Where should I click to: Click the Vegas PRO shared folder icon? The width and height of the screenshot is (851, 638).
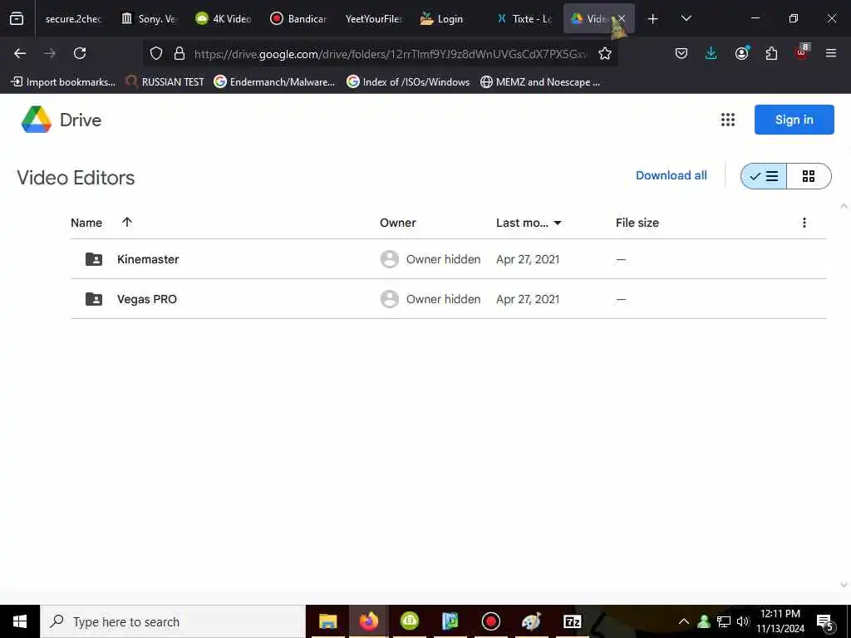94,299
